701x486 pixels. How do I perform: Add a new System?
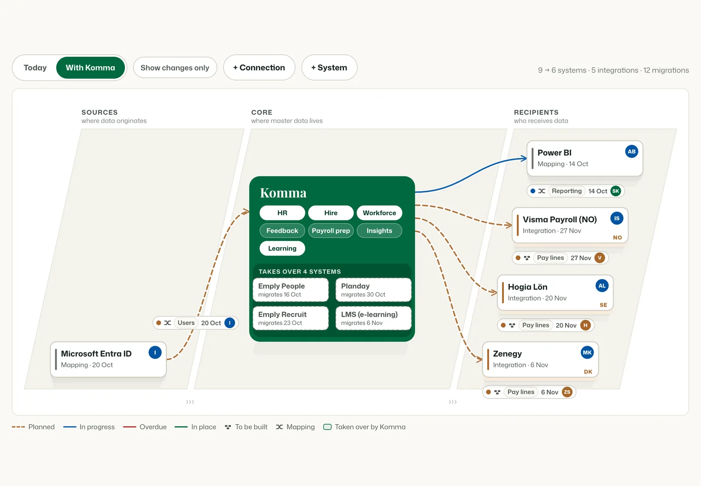coord(329,68)
